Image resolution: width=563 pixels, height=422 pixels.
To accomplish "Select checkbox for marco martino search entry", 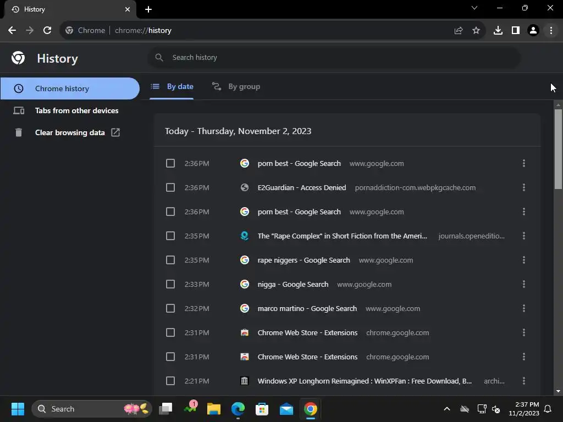I will coord(170,308).
